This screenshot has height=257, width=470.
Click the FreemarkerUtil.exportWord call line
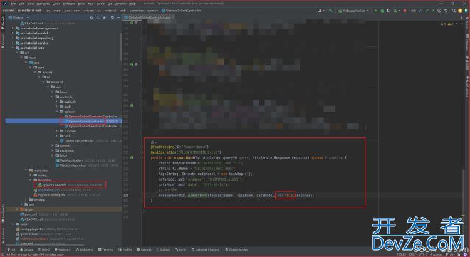coord(235,196)
